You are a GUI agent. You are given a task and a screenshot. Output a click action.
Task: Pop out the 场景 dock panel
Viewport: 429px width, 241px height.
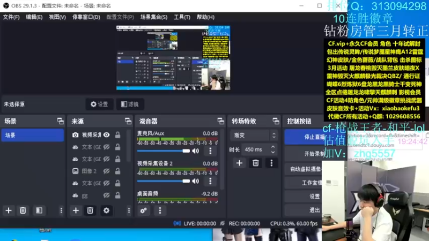pos(60,121)
